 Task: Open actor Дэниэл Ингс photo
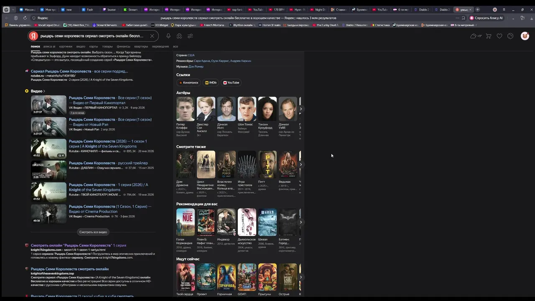click(227, 109)
